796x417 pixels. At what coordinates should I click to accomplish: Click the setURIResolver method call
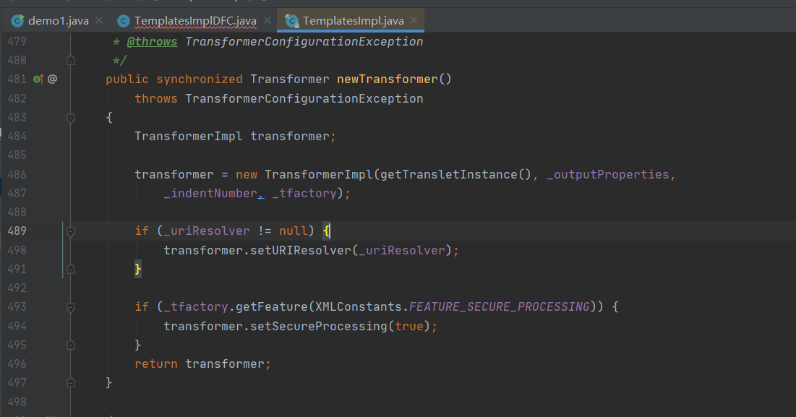[x=301, y=250]
